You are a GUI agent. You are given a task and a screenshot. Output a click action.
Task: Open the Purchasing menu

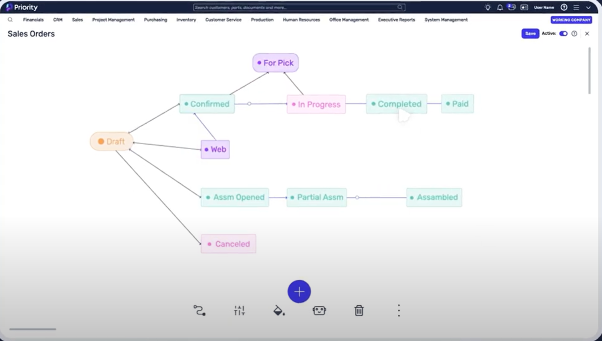coord(155,20)
